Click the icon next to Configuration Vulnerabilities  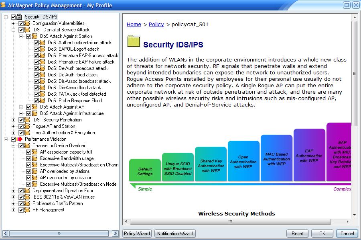coord(27,23)
